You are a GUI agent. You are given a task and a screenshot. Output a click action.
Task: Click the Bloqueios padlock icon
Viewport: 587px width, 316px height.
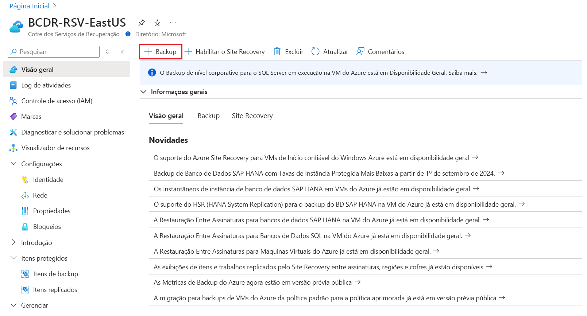[x=25, y=227]
